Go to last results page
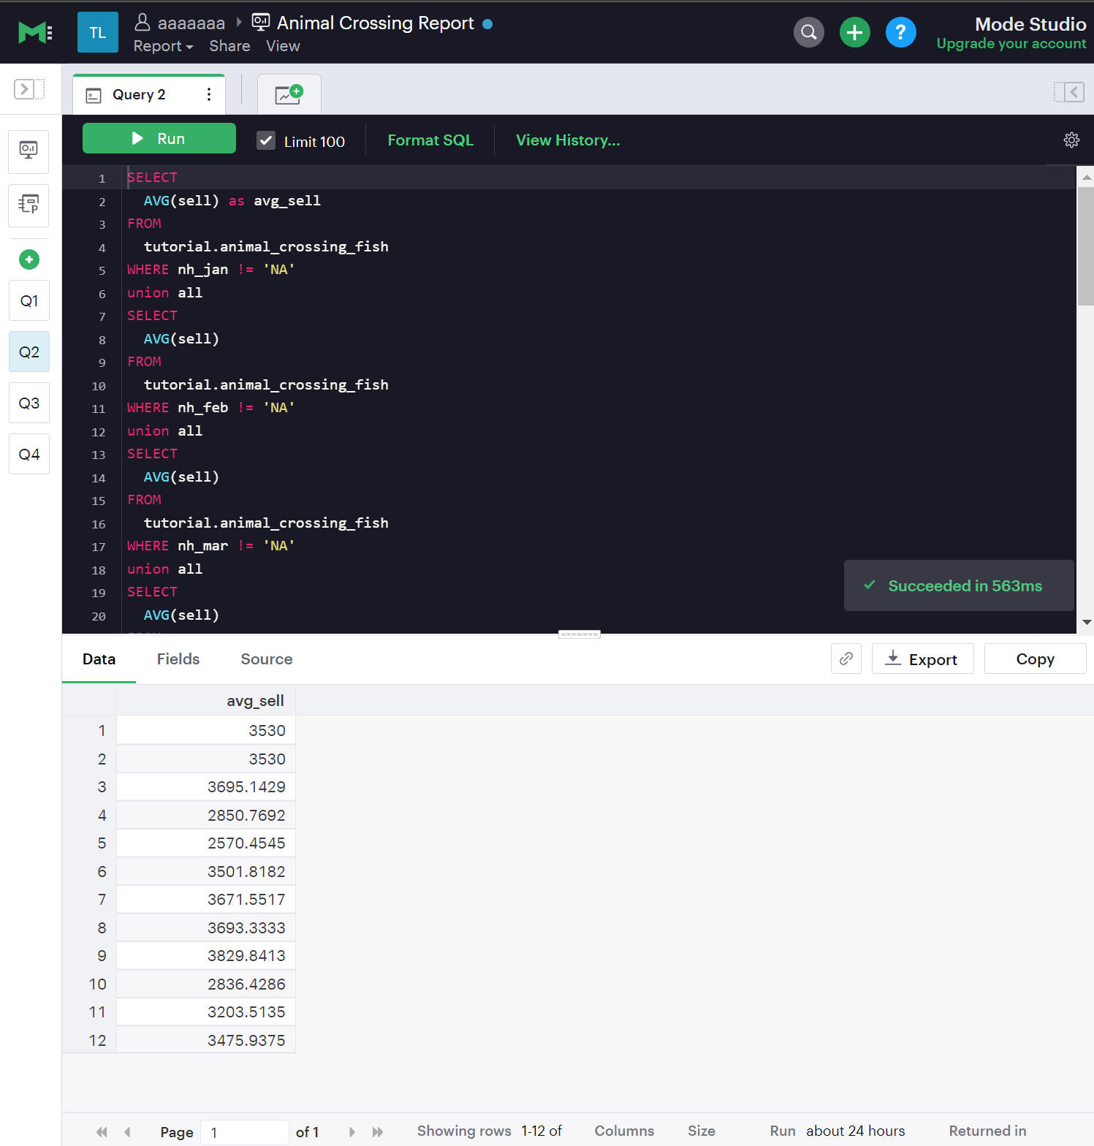This screenshot has height=1146, width=1094. point(377,1131)
